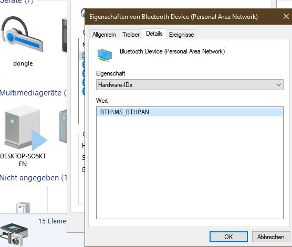Open the Eigenschaft dropdown showing Hardware-IDs
The width and height of the screenshot is (292, 247).
click(190, 85)
